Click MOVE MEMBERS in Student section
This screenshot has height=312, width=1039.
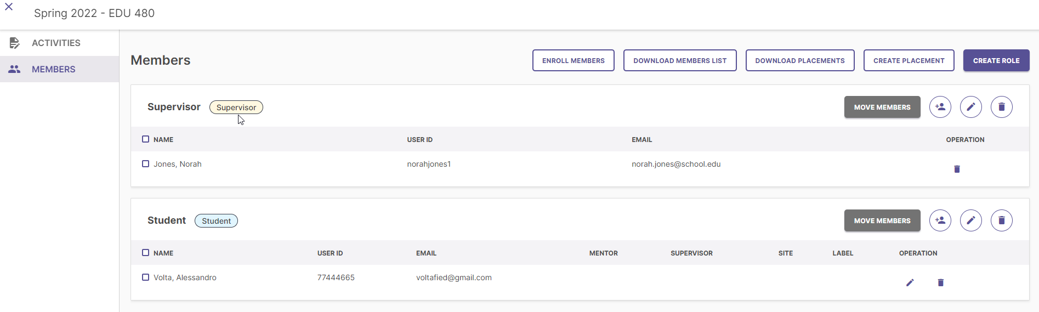tap(882, 220)
